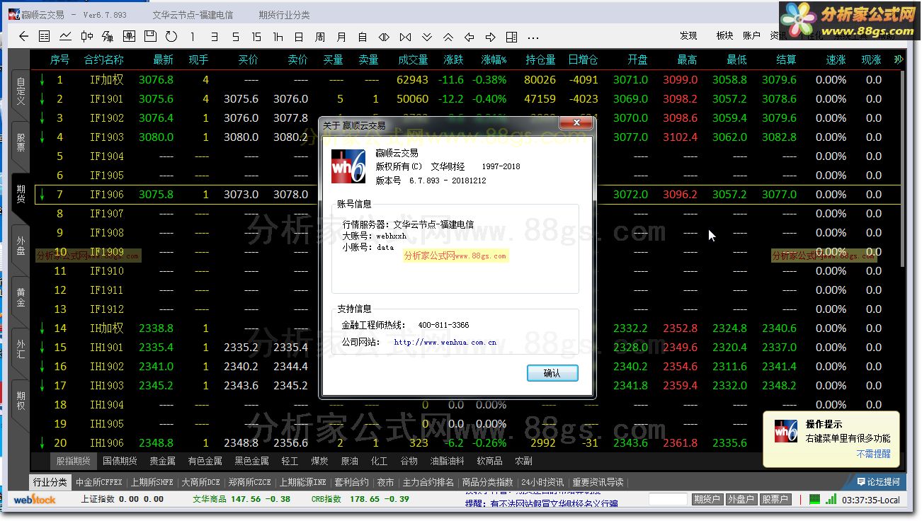Open the 上期所SHFE exchange tab

(152, 482)
